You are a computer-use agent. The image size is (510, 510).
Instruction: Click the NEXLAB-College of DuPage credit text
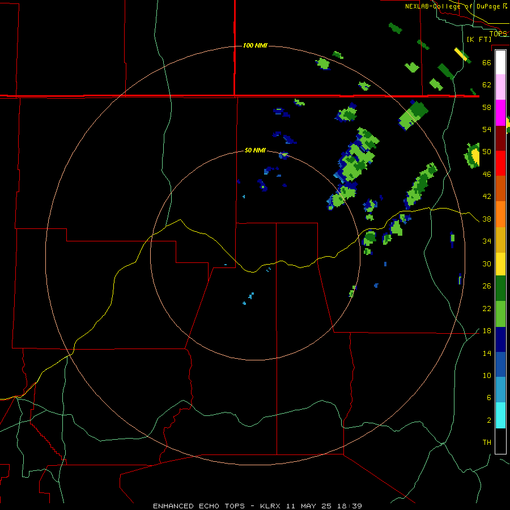click(456, 6)
